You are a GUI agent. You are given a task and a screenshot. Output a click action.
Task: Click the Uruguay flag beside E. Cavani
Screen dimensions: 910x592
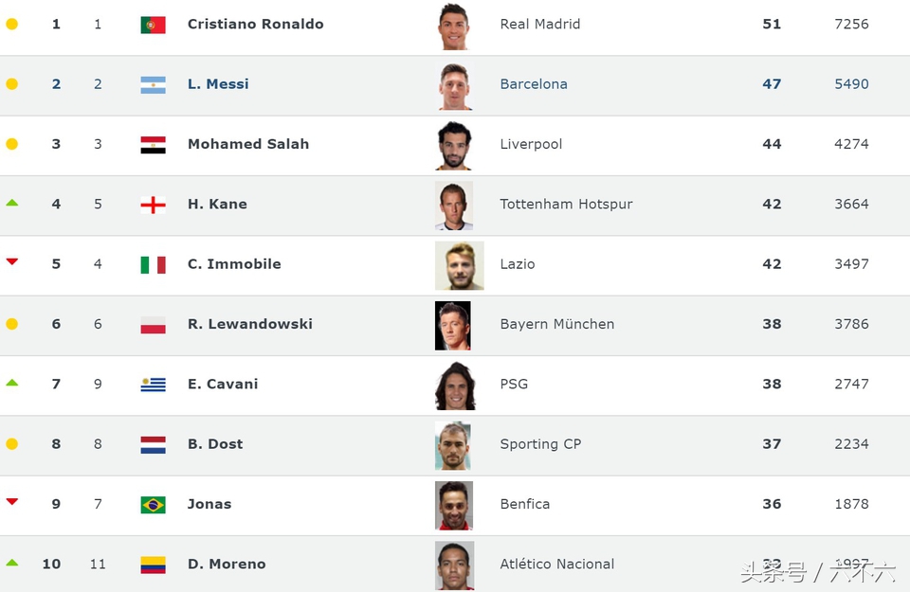point(153,385)
